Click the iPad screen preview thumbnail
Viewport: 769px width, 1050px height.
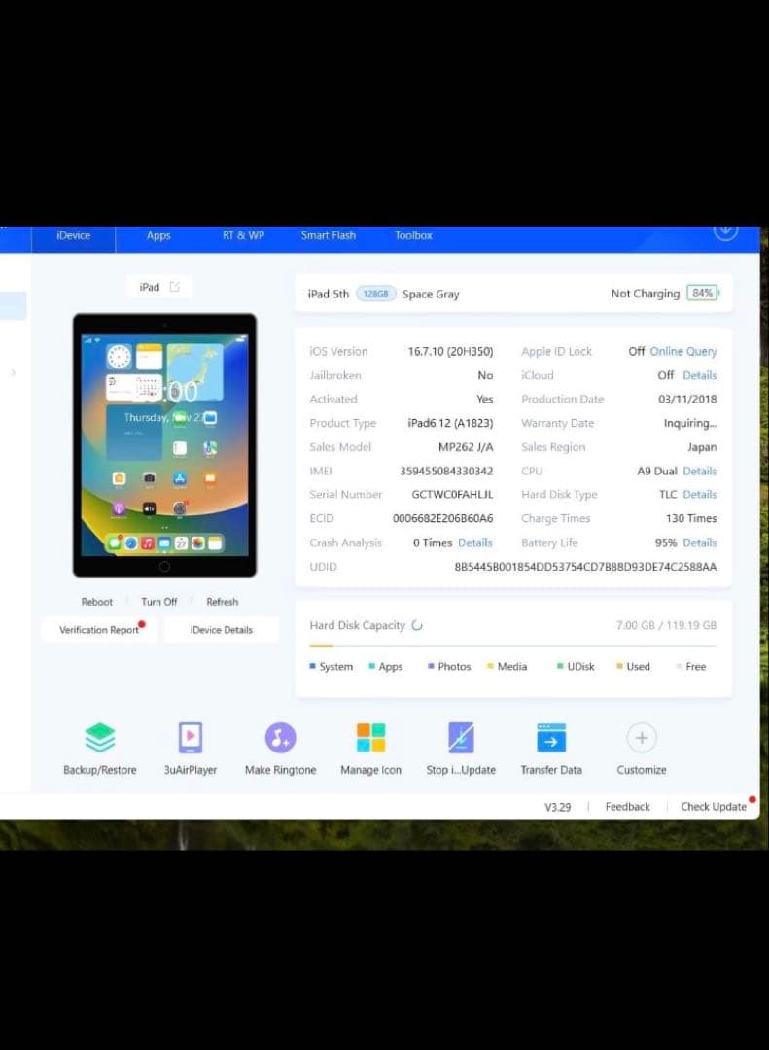point(165,445)
